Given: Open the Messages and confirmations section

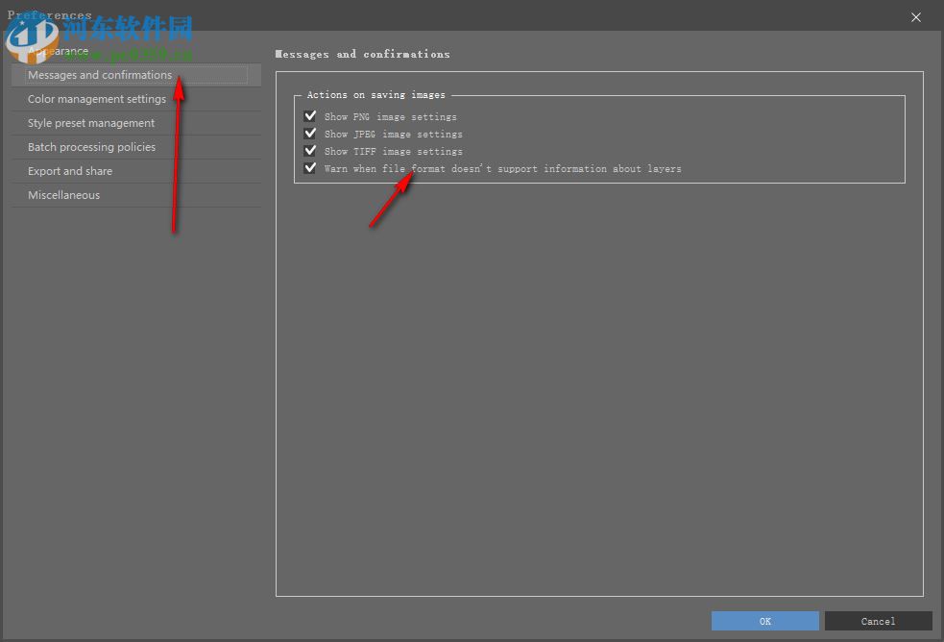Looking at the screenshot, I should 100,74.
